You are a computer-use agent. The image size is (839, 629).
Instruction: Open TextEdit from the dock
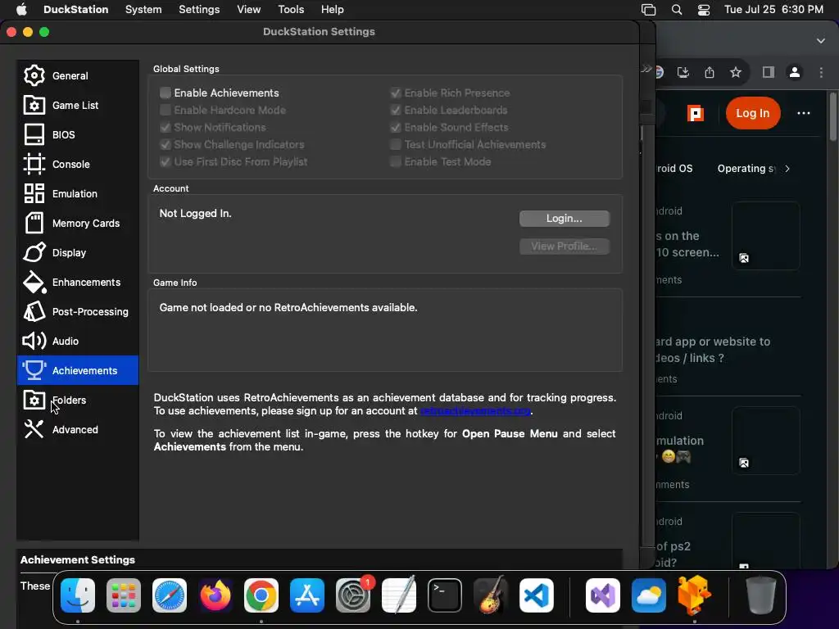click(x=399, y=595)
